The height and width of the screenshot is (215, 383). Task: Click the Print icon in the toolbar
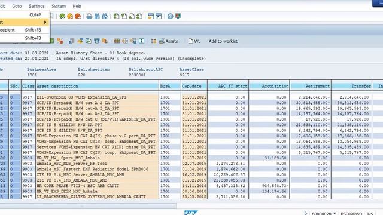(x=89, y=16)
